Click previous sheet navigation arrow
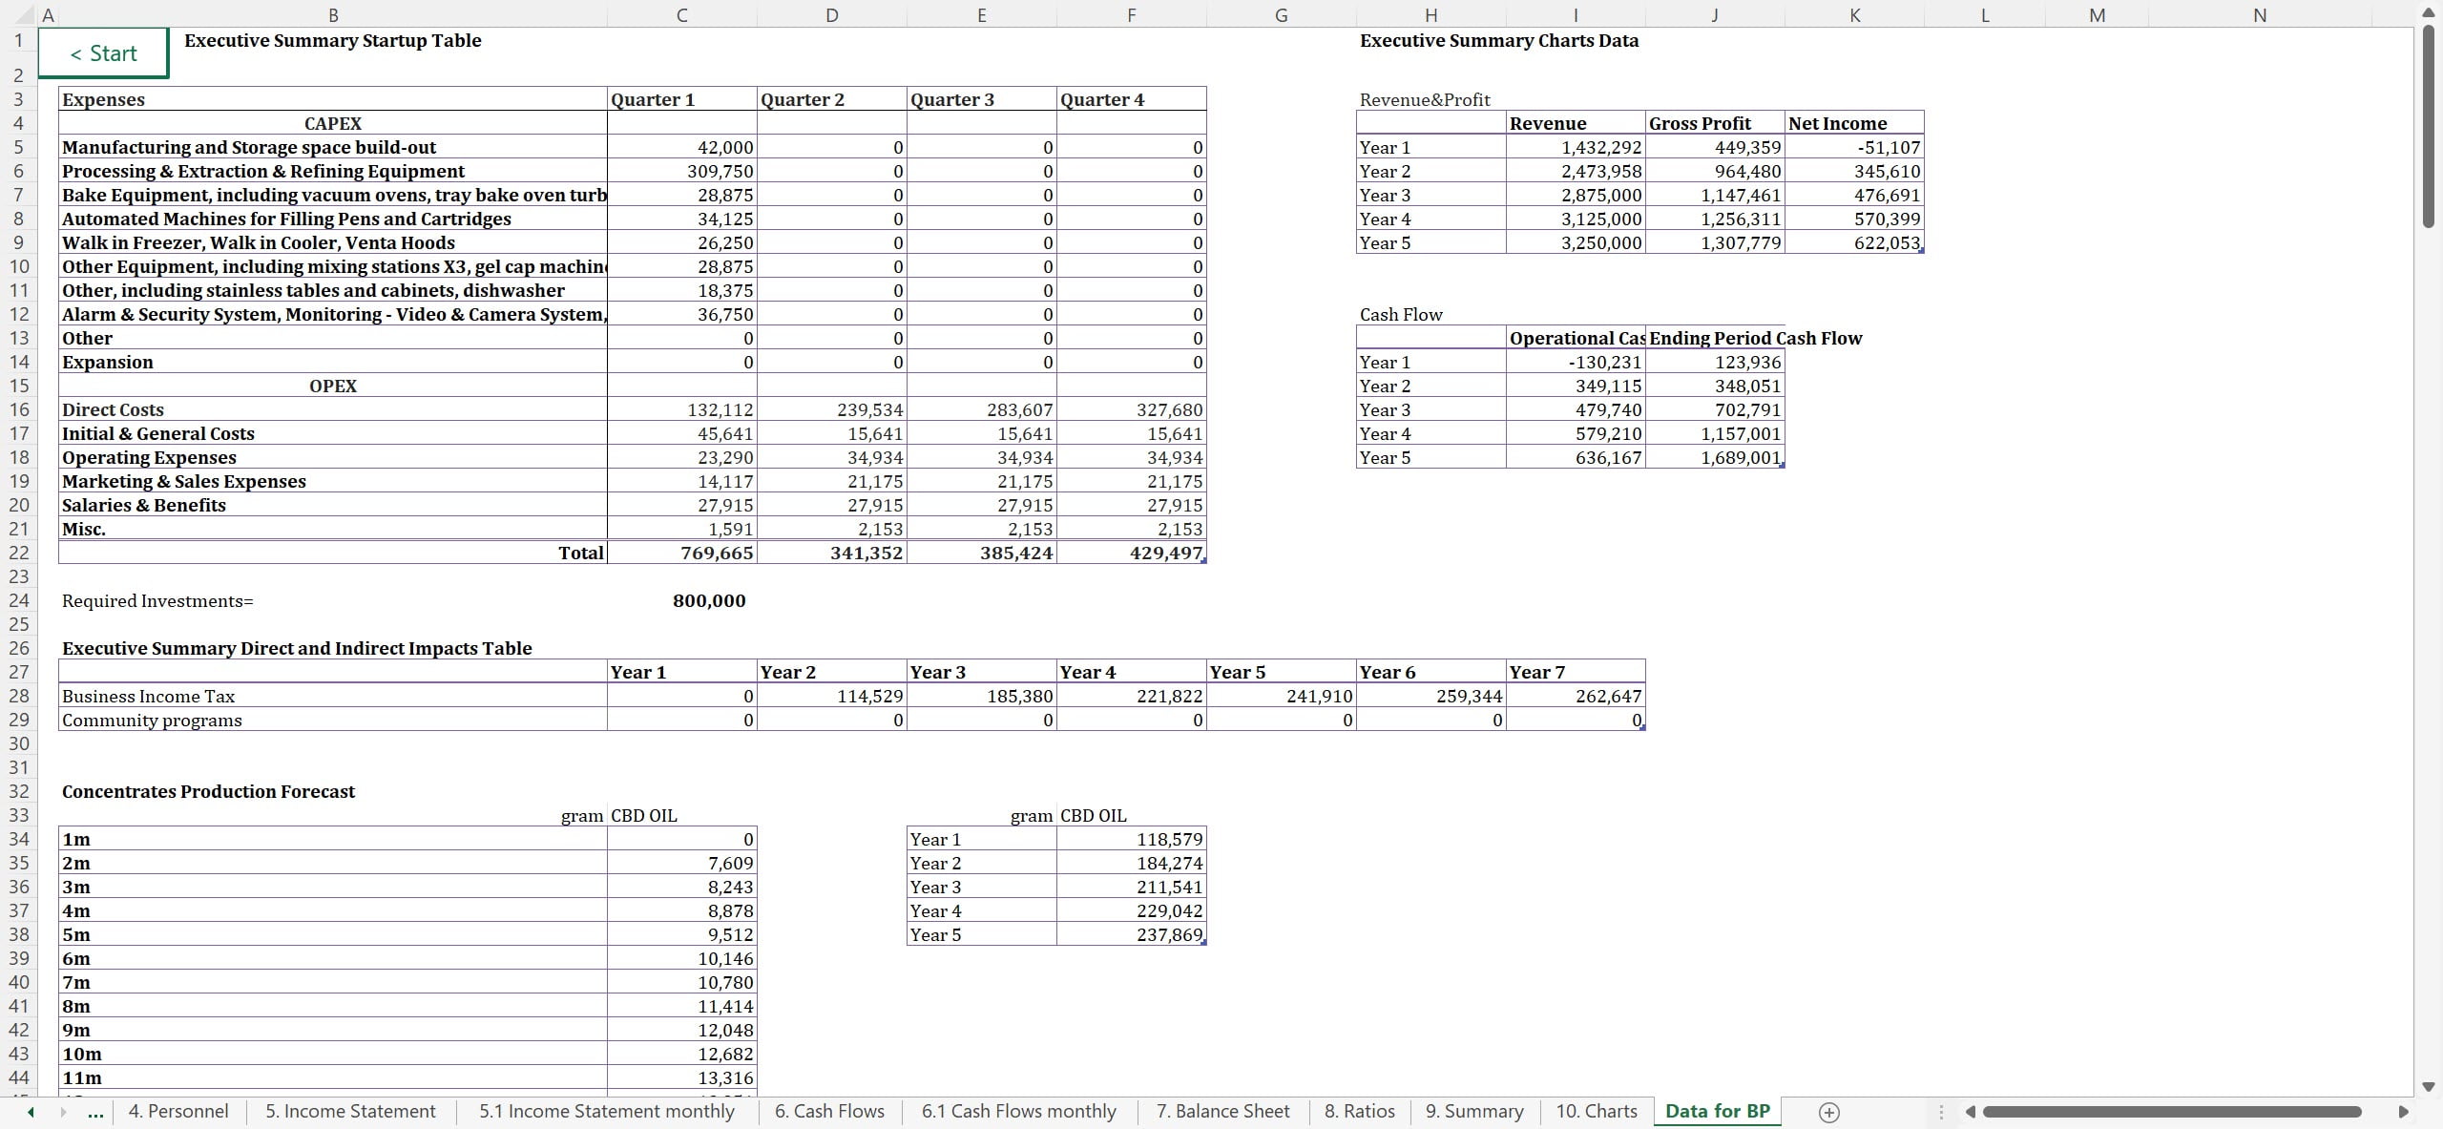This screenshot has height=1129, width=2443. click(x=31, y=1112)
